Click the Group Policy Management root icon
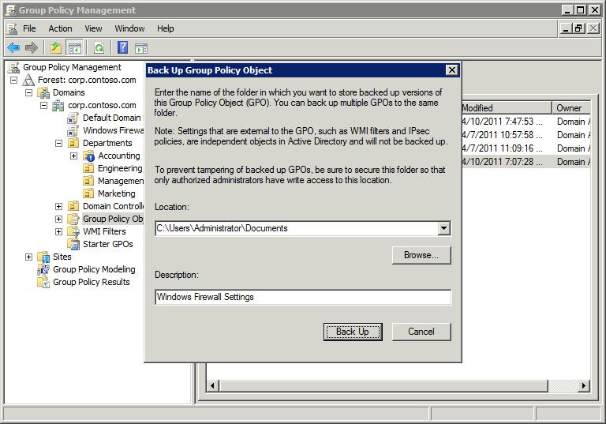Image resolution: width=606 pixels, height=424 pixels. (13, 67)
